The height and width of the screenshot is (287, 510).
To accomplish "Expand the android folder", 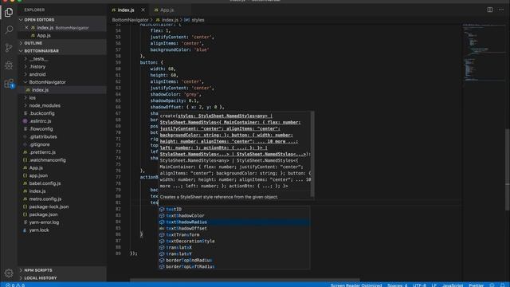I will coord(62,74).
